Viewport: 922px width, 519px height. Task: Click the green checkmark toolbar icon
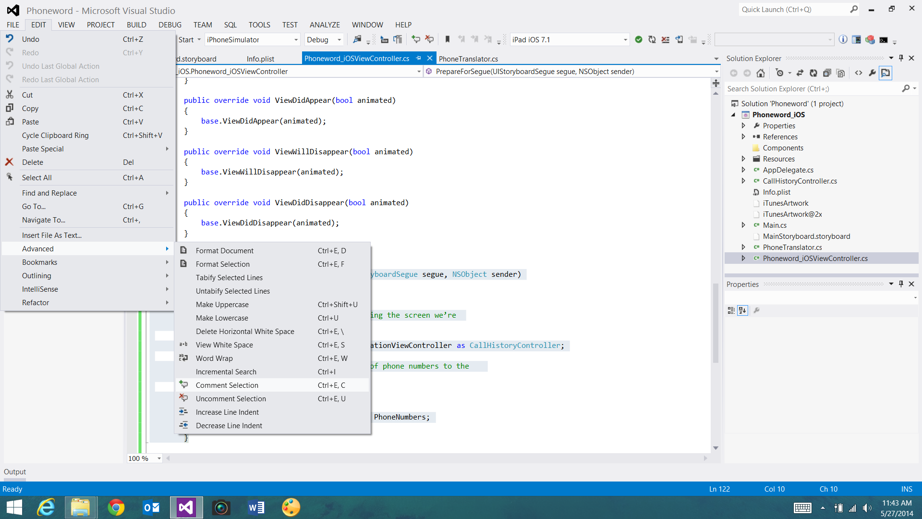(x=638, y=39)
